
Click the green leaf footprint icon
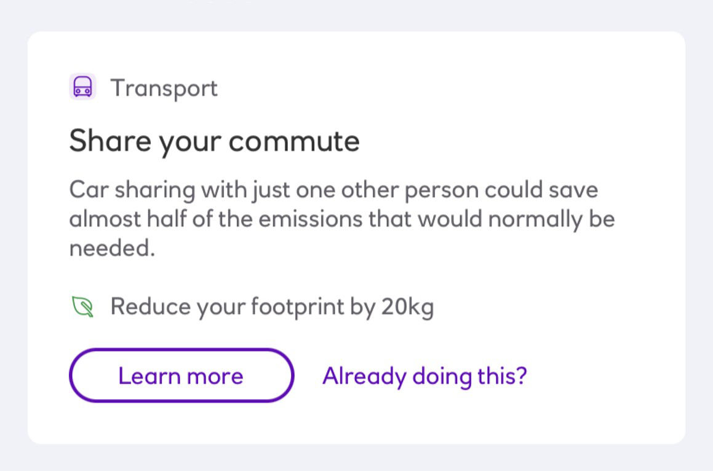pyautogui.click(x=83, y=306)
